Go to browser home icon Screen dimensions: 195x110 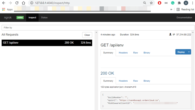click(23, 3)
